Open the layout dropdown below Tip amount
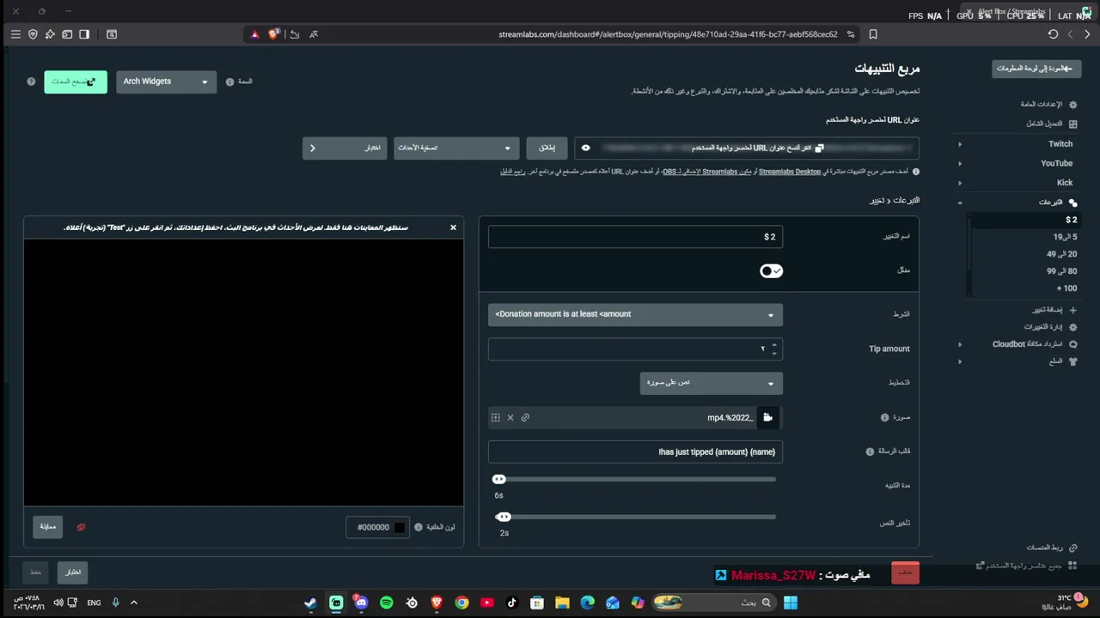Screen dimensions: 1100x618 pos(712,383)
